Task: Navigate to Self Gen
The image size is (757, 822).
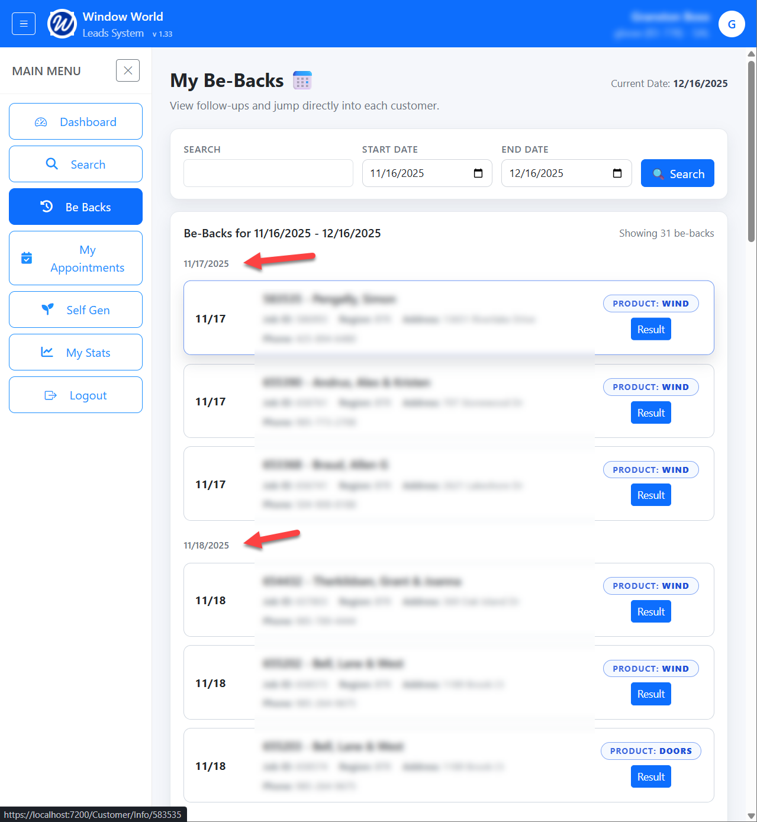Action: [x=76, y=310]
